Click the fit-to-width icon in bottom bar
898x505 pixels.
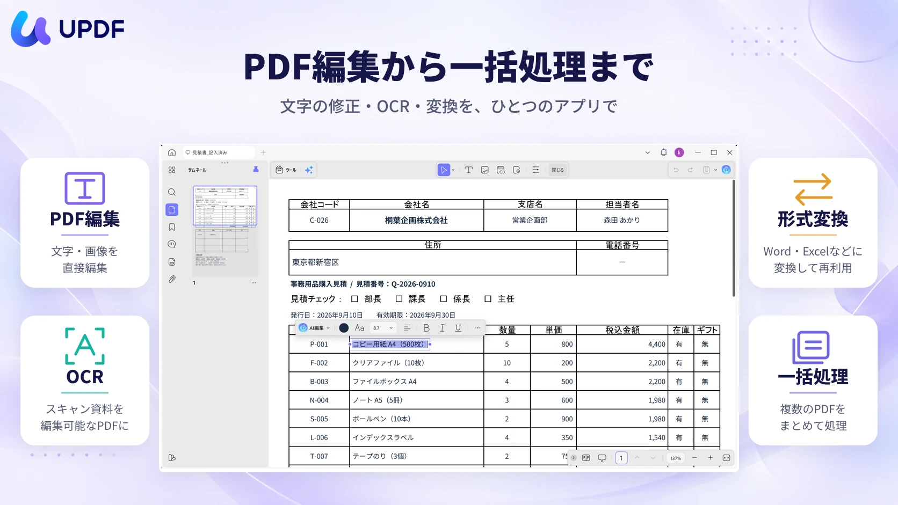point(726,458)
